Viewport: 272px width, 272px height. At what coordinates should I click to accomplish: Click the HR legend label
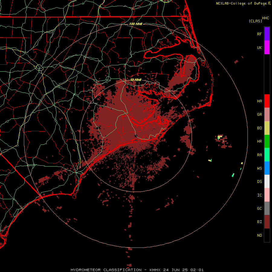coord(259,141)
